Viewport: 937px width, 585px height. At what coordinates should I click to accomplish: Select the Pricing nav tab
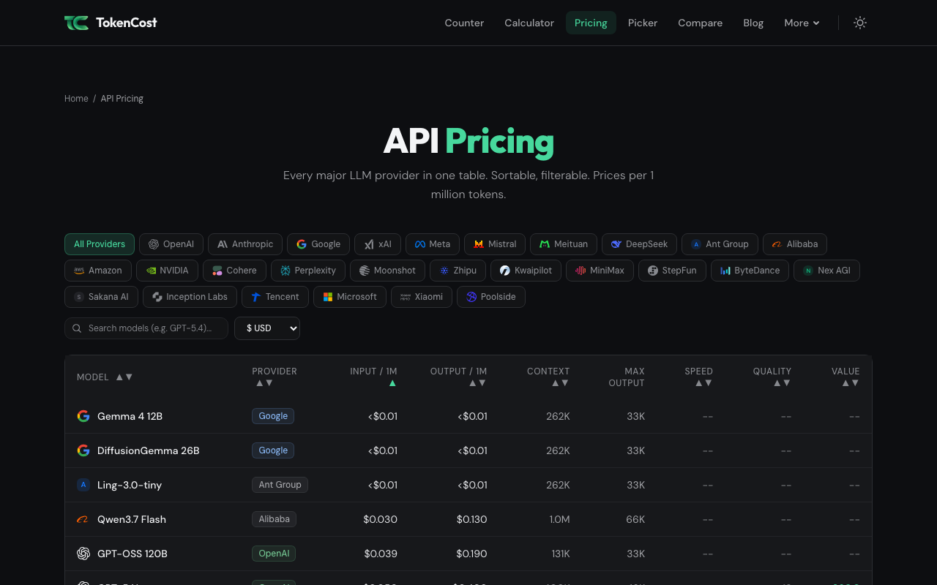coord(591,23)
